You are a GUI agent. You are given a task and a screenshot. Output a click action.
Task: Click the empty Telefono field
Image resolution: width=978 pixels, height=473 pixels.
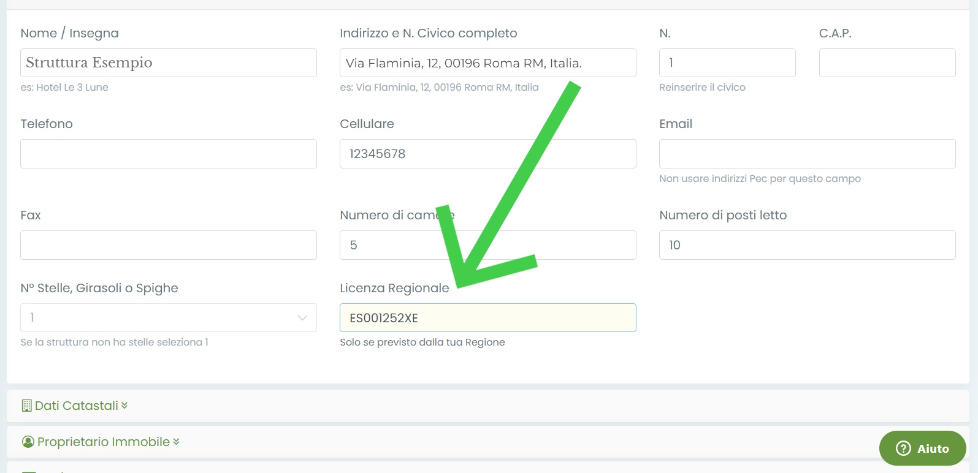pos(168,154)
